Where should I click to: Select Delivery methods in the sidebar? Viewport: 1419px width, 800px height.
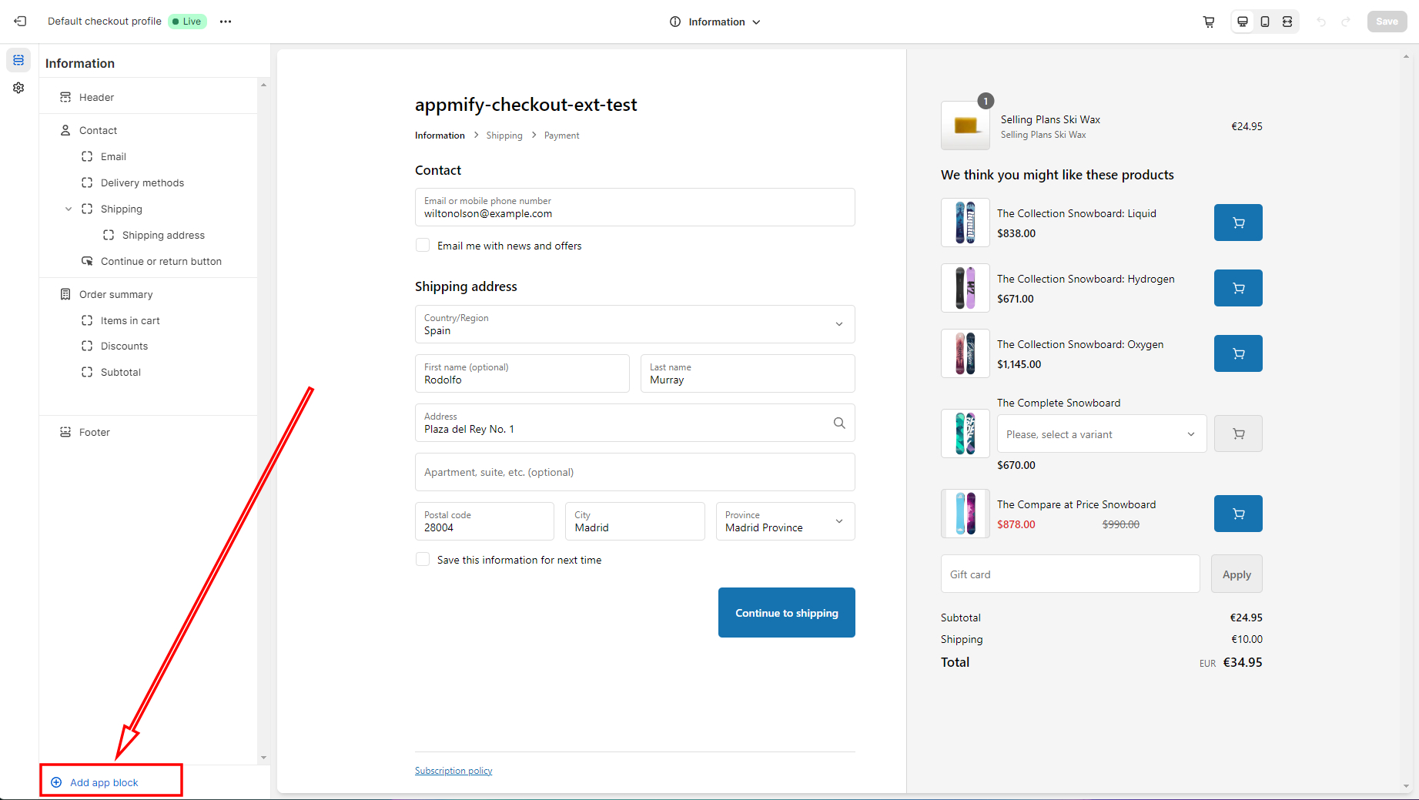(142, 182)
